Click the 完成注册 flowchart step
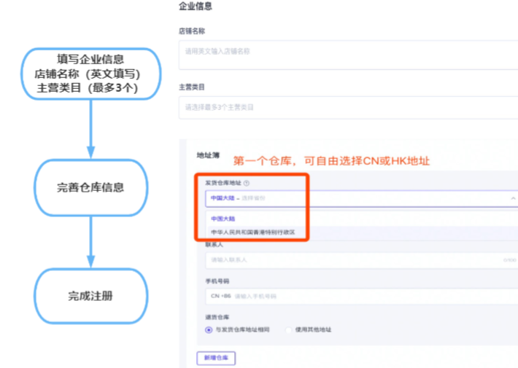 pos(90,296)
